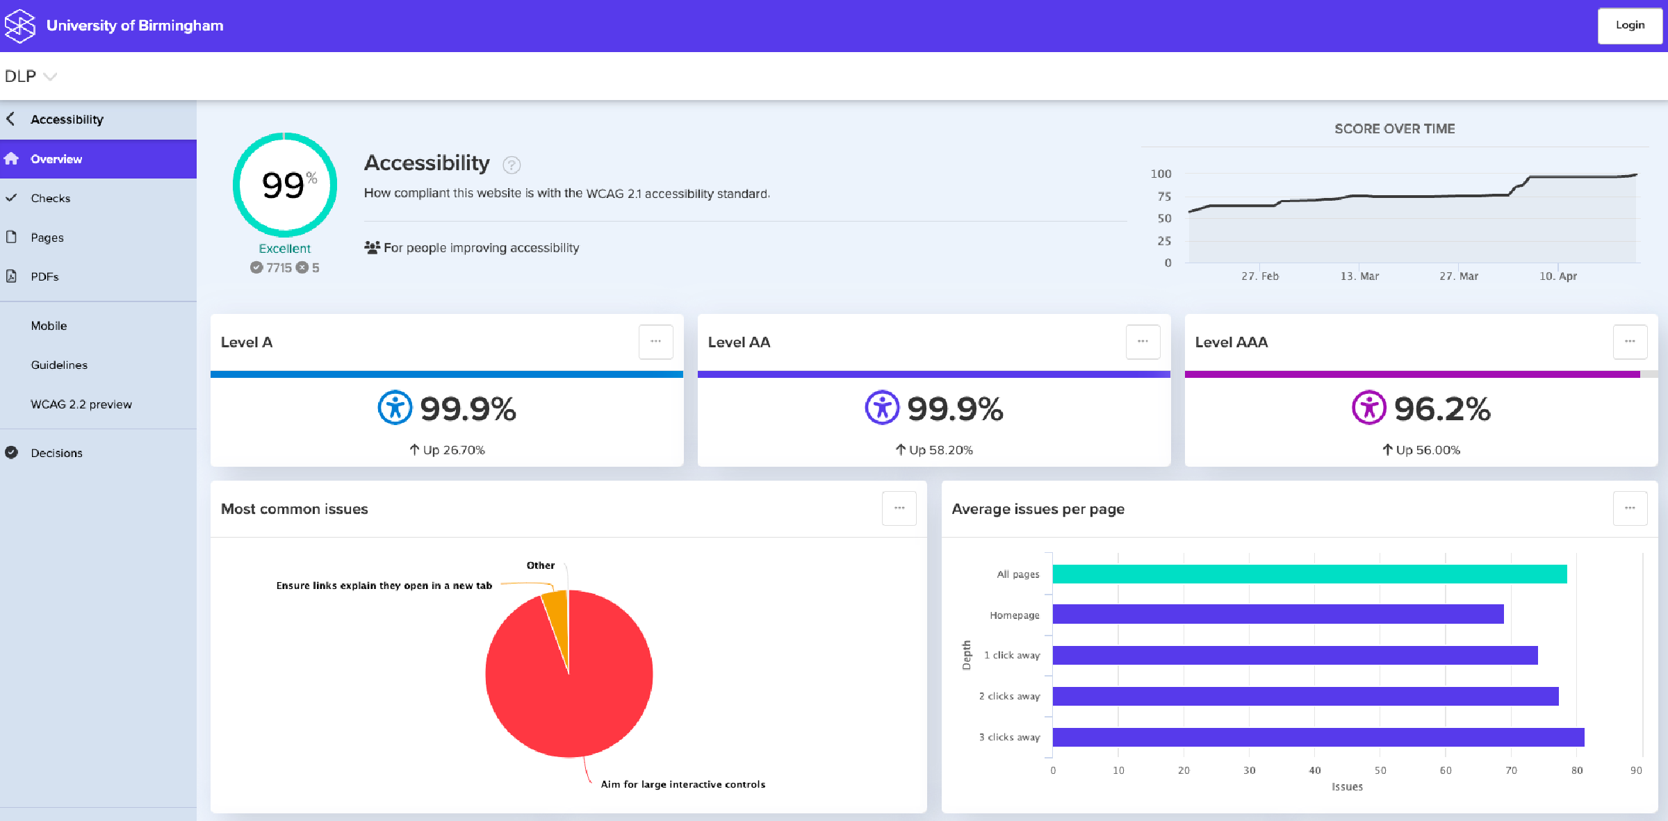Image resolution: width=1668 pixels, height=821 pixels.
Task: Open the Level A card options menu
Action: (655, 342)
